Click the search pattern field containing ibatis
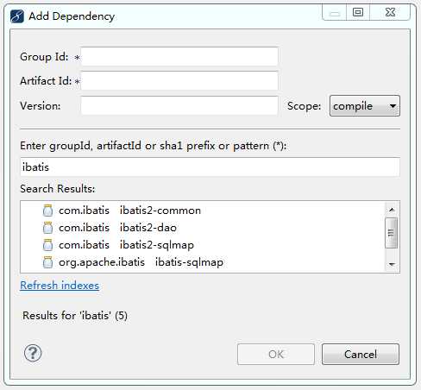Image resolution: width=421 pixels, height=390 pixels. pos(210,167)
